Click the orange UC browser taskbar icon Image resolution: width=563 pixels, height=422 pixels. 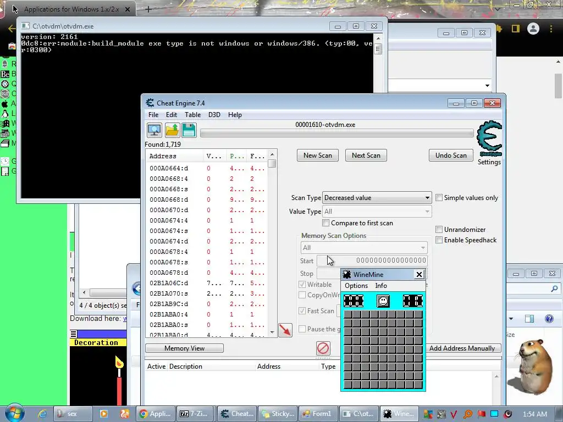click(125, 414)
